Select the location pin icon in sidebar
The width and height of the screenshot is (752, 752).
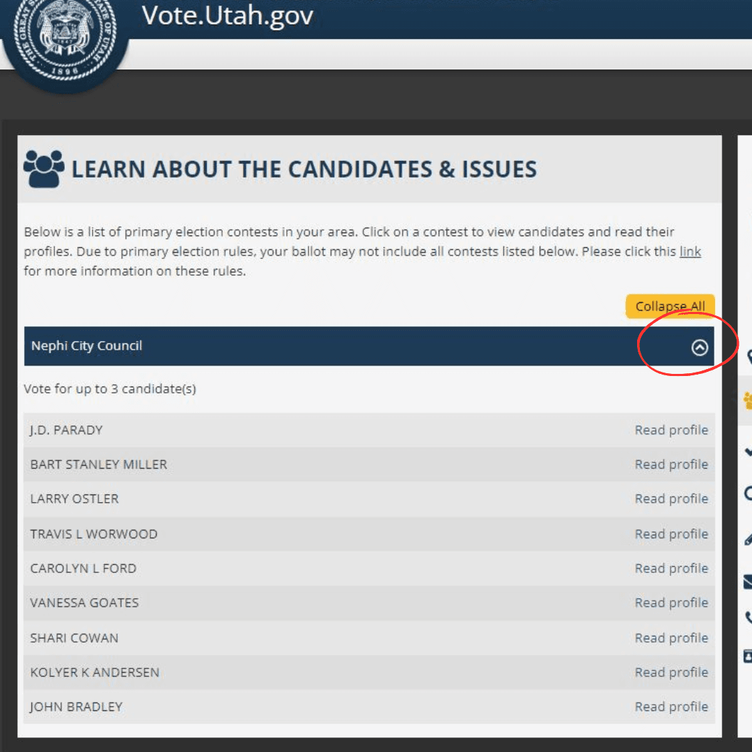pyautogui.click(x=749, y=357)
